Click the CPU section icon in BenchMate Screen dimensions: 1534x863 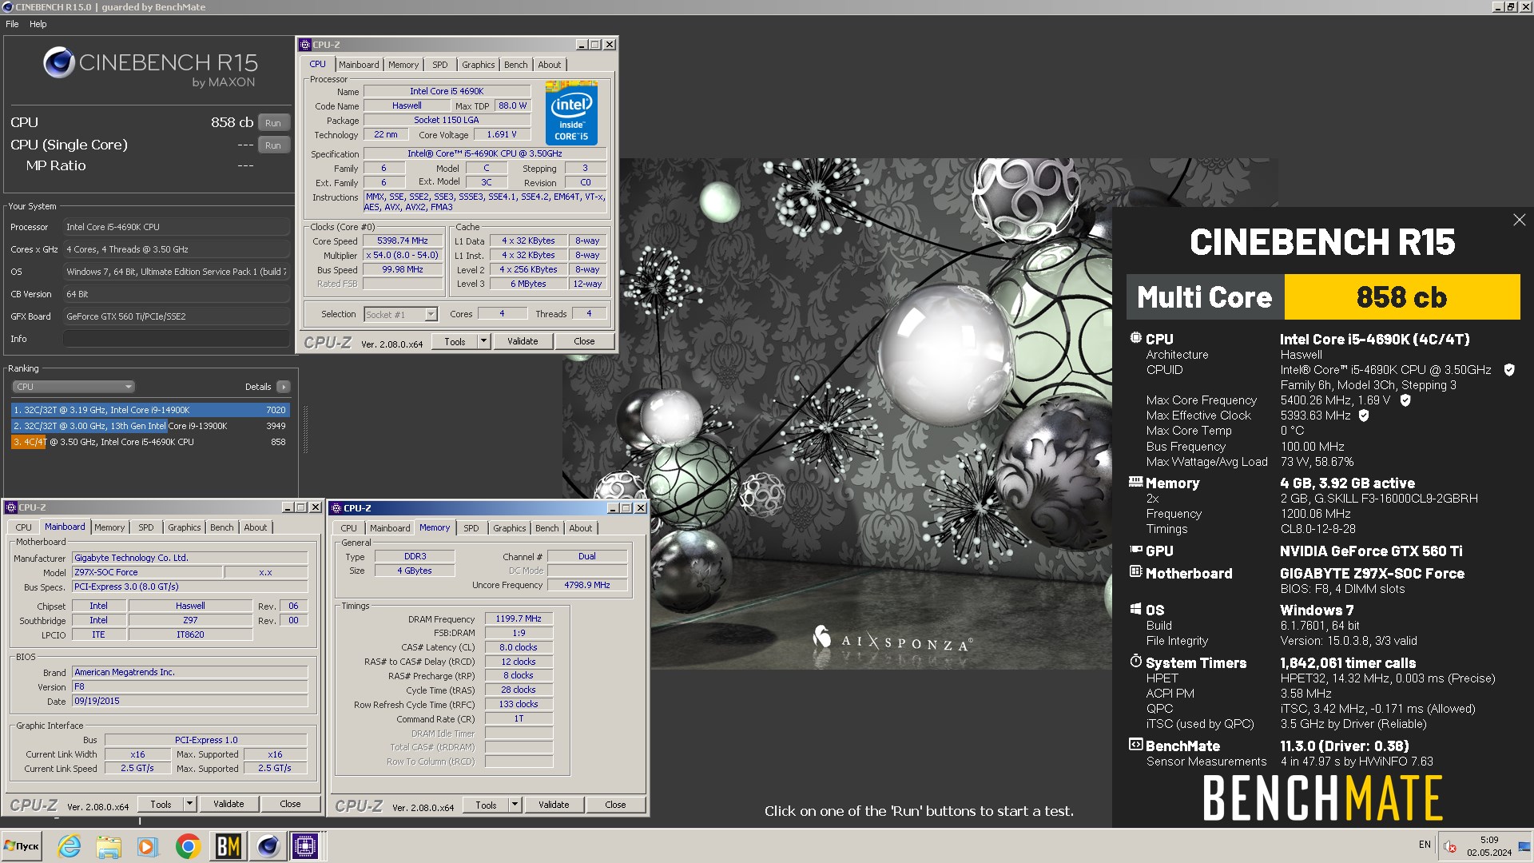pos(1135,338)
